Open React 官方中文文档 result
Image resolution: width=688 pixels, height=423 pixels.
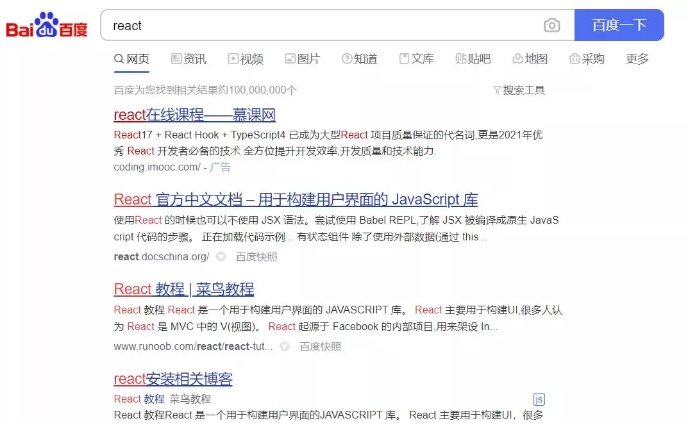pos(296,199)
